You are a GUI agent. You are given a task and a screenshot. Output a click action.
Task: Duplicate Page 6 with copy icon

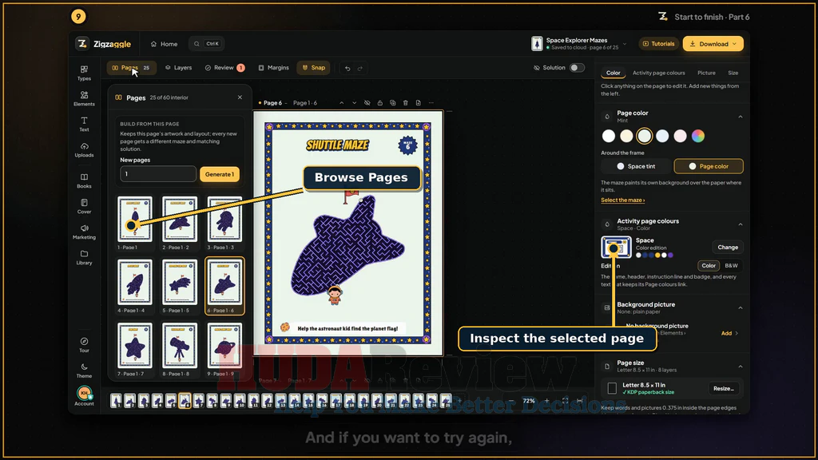click(x=393, y=103)
